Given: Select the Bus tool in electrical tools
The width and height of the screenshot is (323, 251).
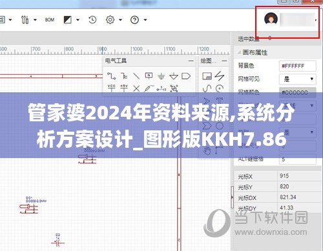Looking at the screenshot, I should 124,76.
